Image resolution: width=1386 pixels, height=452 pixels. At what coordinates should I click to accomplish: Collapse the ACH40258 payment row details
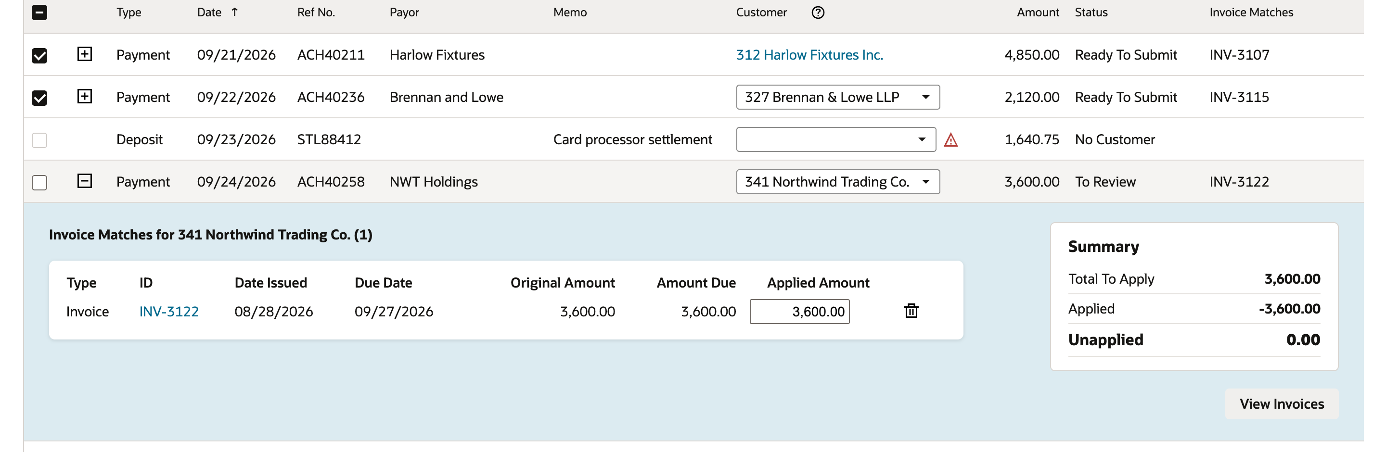tap(85, 181)
